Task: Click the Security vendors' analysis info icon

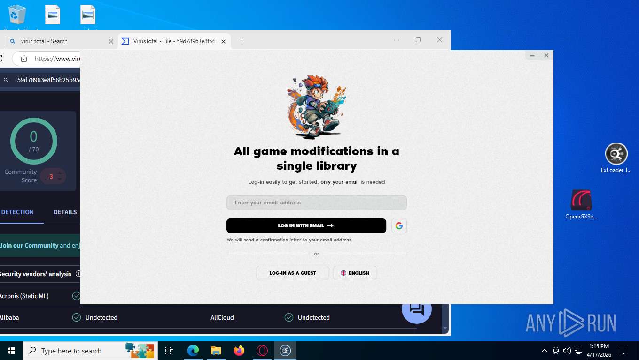Action: tap(78, 274)
